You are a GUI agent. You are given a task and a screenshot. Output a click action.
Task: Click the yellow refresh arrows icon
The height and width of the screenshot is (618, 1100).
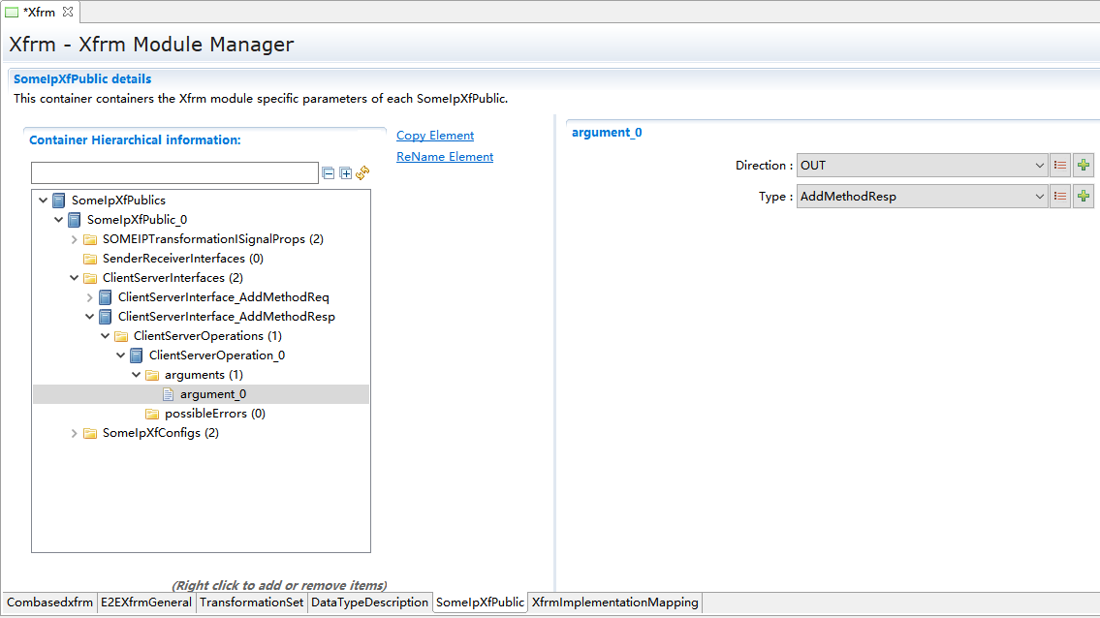tap(362, 172)
